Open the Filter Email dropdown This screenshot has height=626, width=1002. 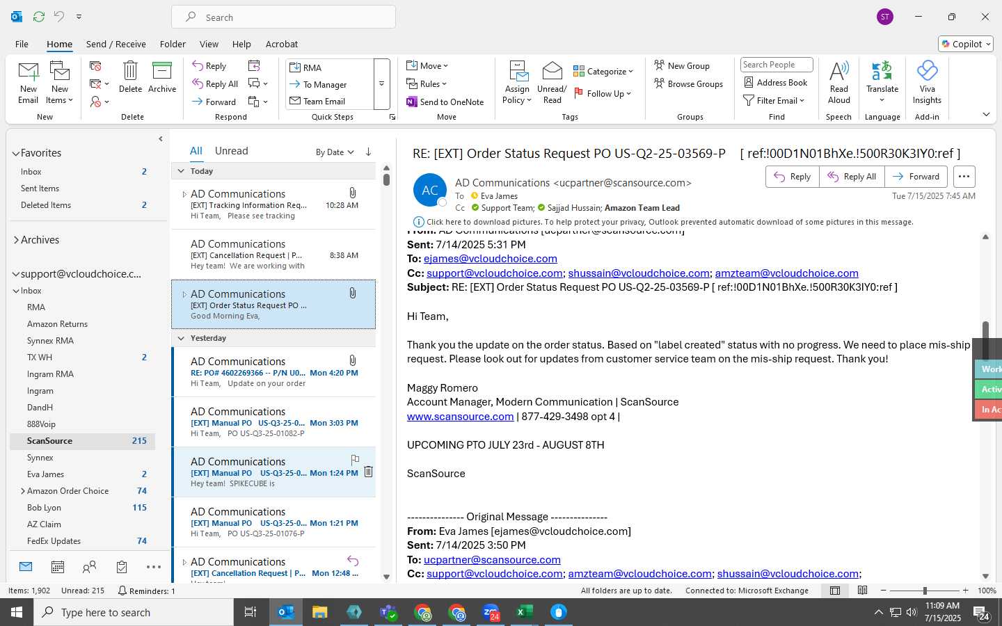pos(774,101)
